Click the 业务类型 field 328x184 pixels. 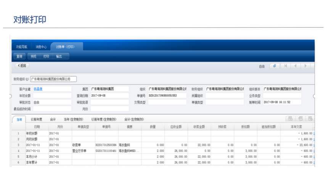tap(282, 95)
